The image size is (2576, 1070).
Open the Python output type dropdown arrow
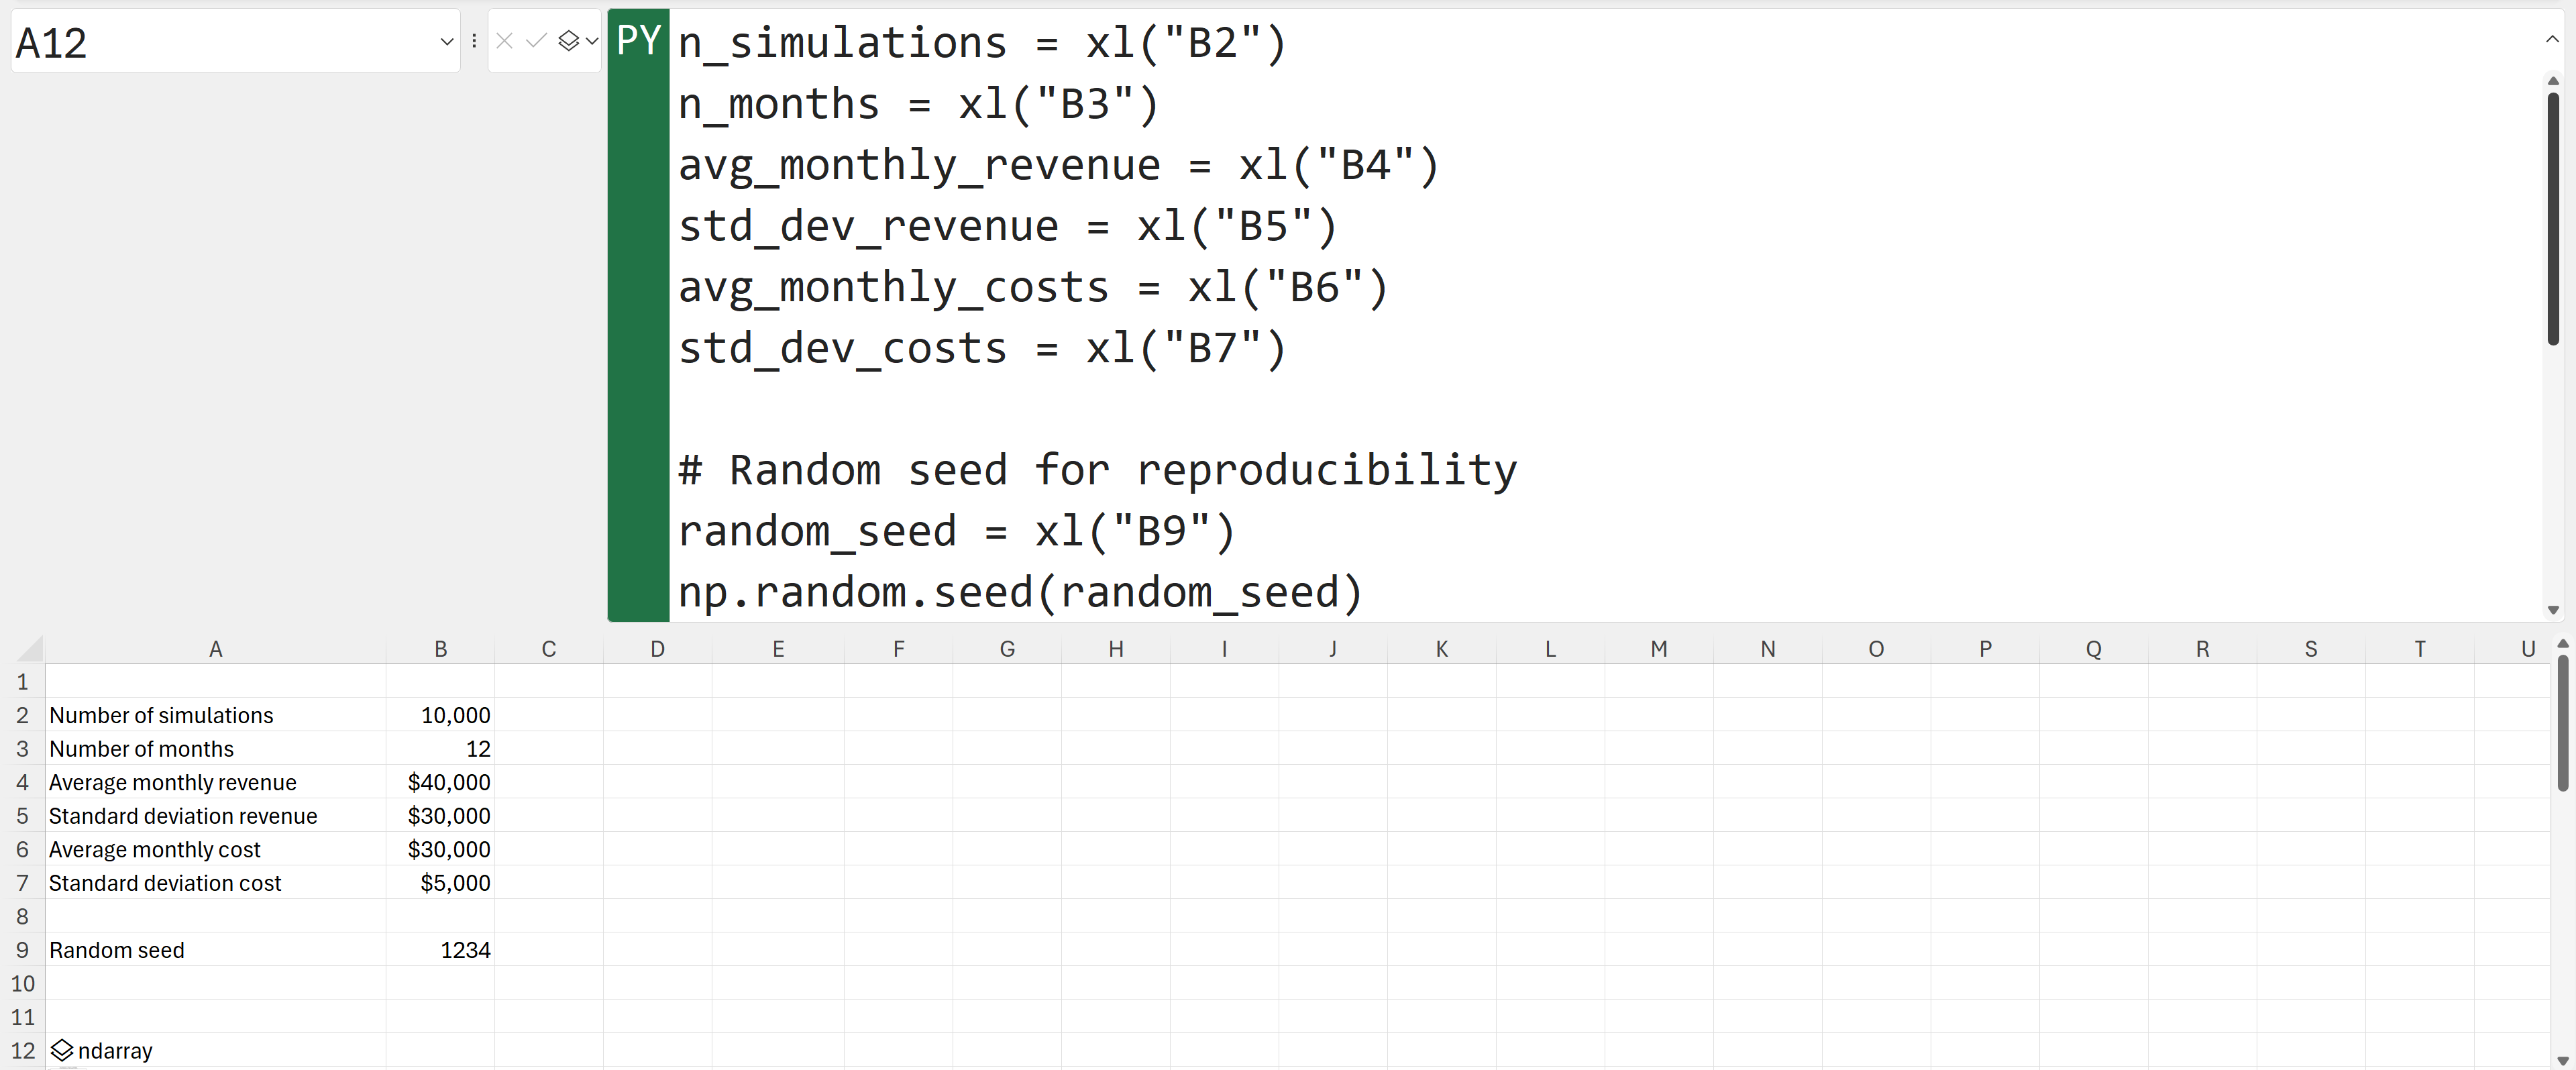click(x=592, y=41)
